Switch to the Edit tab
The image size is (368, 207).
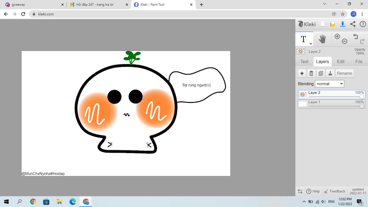[x=340, y=61]
